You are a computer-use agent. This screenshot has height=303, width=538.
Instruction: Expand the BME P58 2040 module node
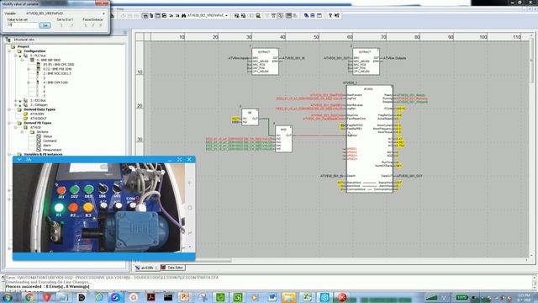point(29,69)
